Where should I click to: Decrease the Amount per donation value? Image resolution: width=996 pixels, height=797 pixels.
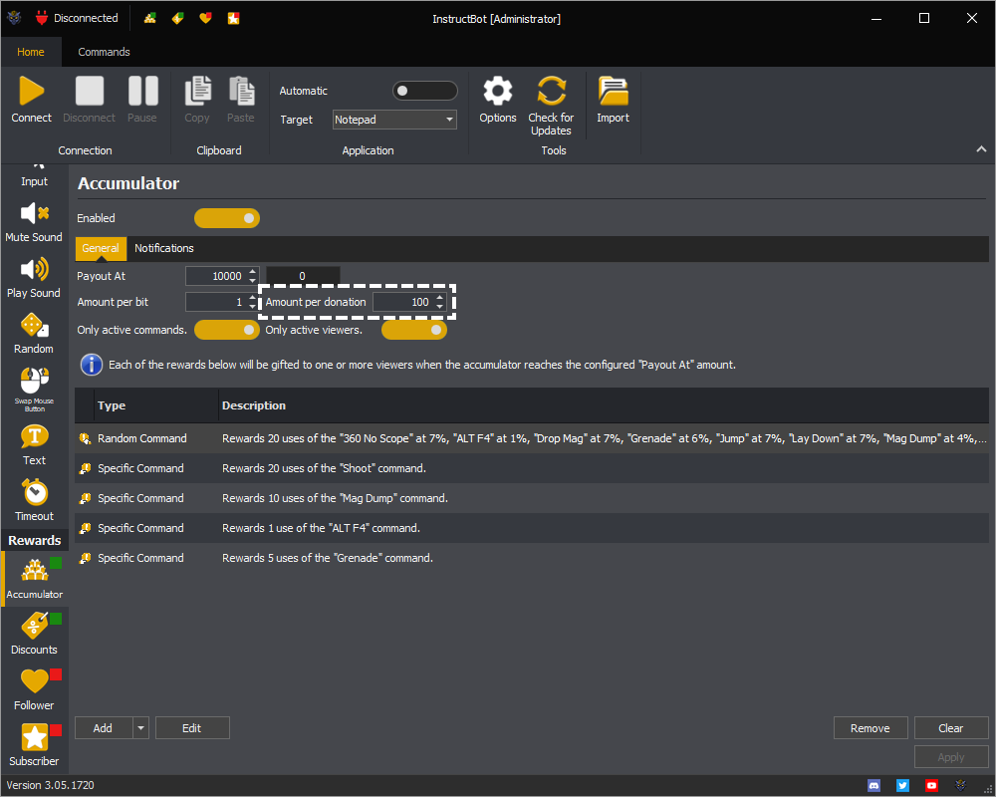439,306
